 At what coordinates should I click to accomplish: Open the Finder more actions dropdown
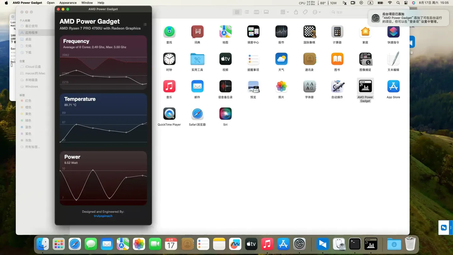[316, 12]
